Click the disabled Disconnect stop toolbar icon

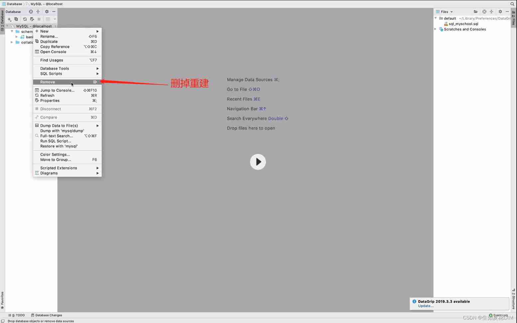(x=39, y=19)
